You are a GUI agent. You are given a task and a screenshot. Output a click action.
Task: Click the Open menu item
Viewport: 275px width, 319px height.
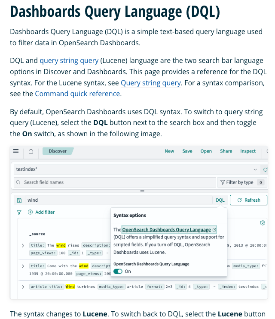coord(206,151)
